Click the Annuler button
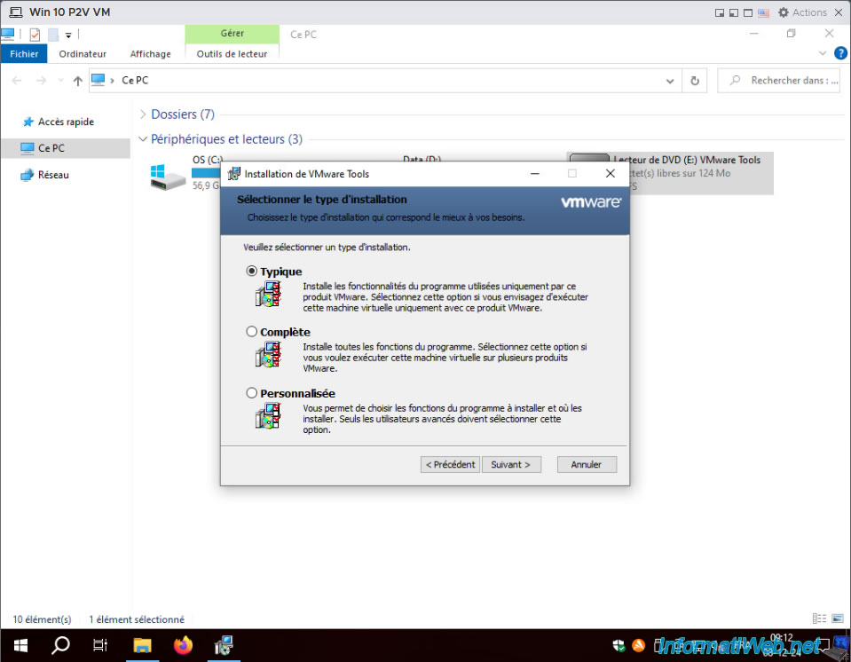Viewport: 851px width, 662px height. [587, 464]
